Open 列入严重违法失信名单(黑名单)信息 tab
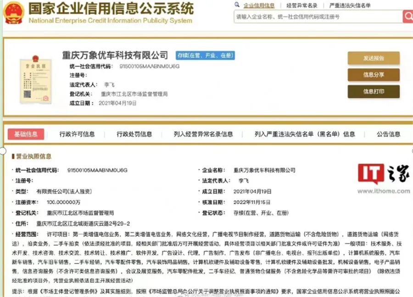The image size is (413, 297). click(x=305, y=134)
